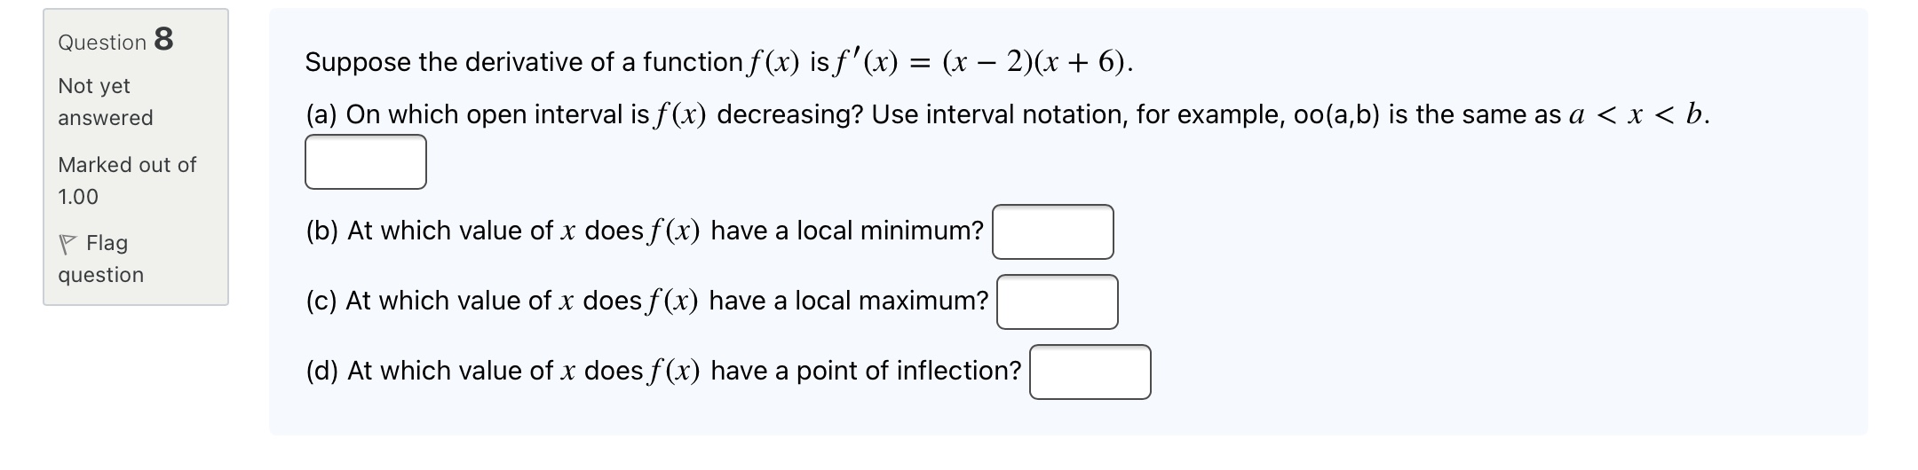The height and width of the screenshot is (470, 1918).
Task: Click the local minimum answer field
Action: tap(1052, 232)
